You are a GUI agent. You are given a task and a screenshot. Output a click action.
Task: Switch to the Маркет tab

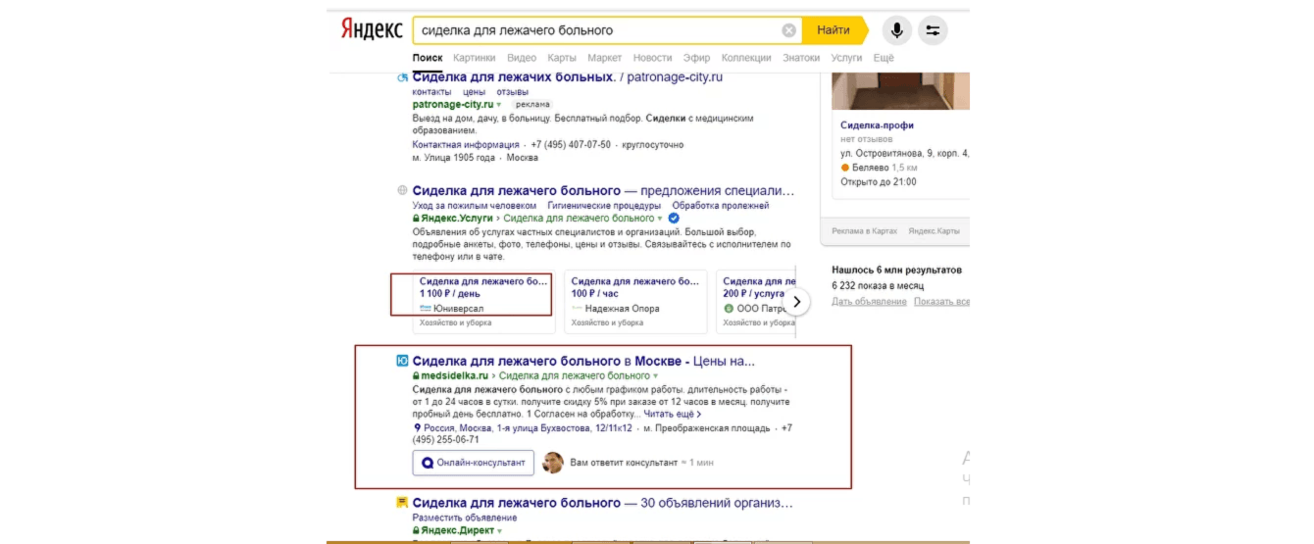pyautogui.click(x=604, y=58)
